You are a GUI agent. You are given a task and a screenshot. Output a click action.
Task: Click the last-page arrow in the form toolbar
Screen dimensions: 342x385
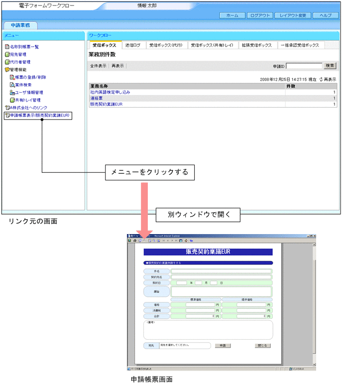176,241
